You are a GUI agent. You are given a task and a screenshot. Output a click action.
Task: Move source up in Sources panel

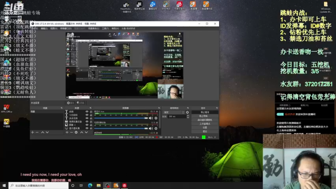click(x=81, y=132)
